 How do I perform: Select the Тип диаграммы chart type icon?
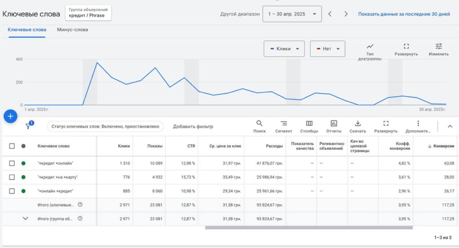[370, 47]
